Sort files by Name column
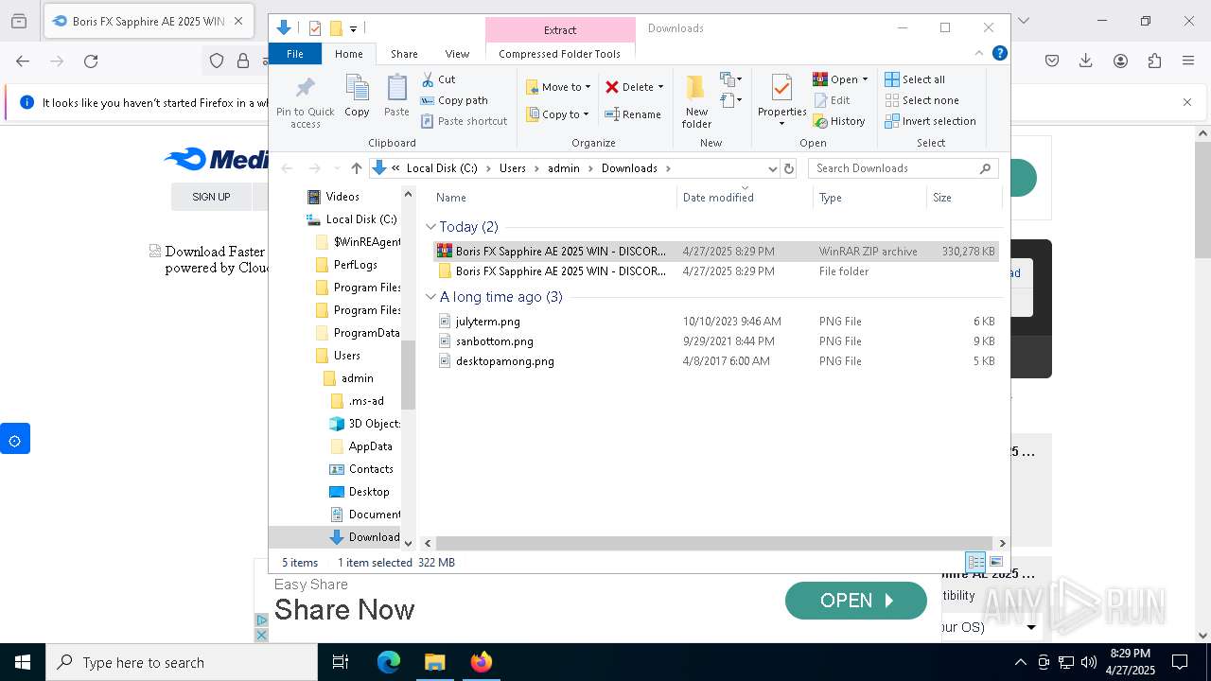Image resolution: width=1211 pixels, height=681 pixels. click(x=553, y=198)
